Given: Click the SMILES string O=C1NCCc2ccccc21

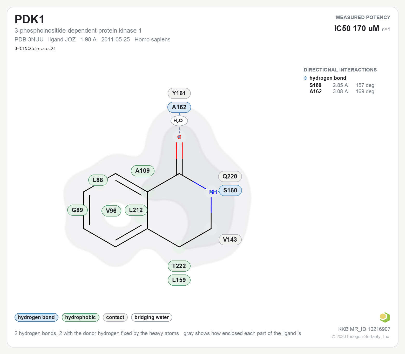Looking at the screenshot, I should click(35, 48).
